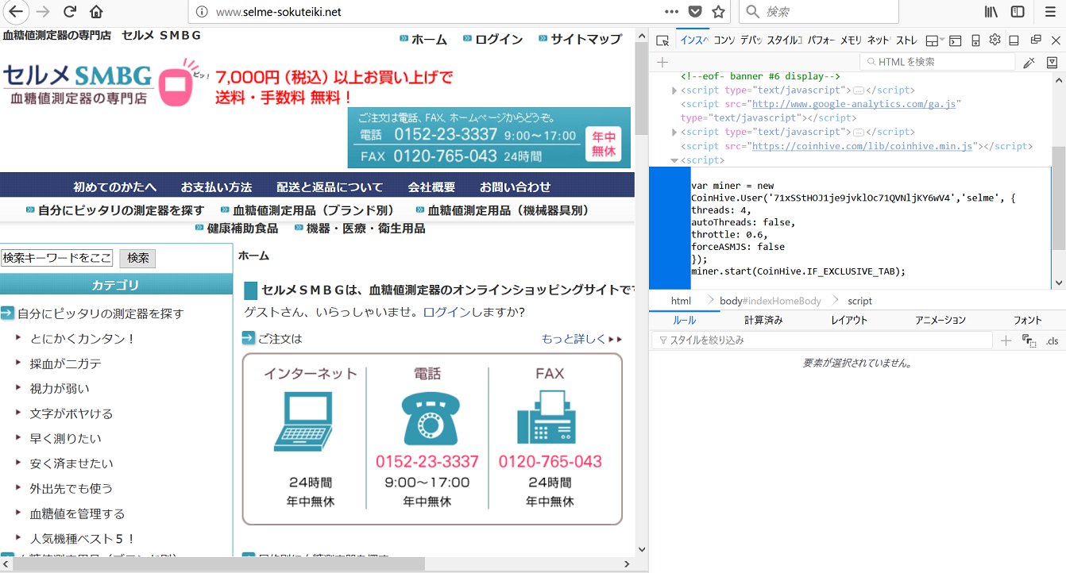1066x573 pixels.
Task: Open お支払い方法 nav link
Action: point(216,187)
